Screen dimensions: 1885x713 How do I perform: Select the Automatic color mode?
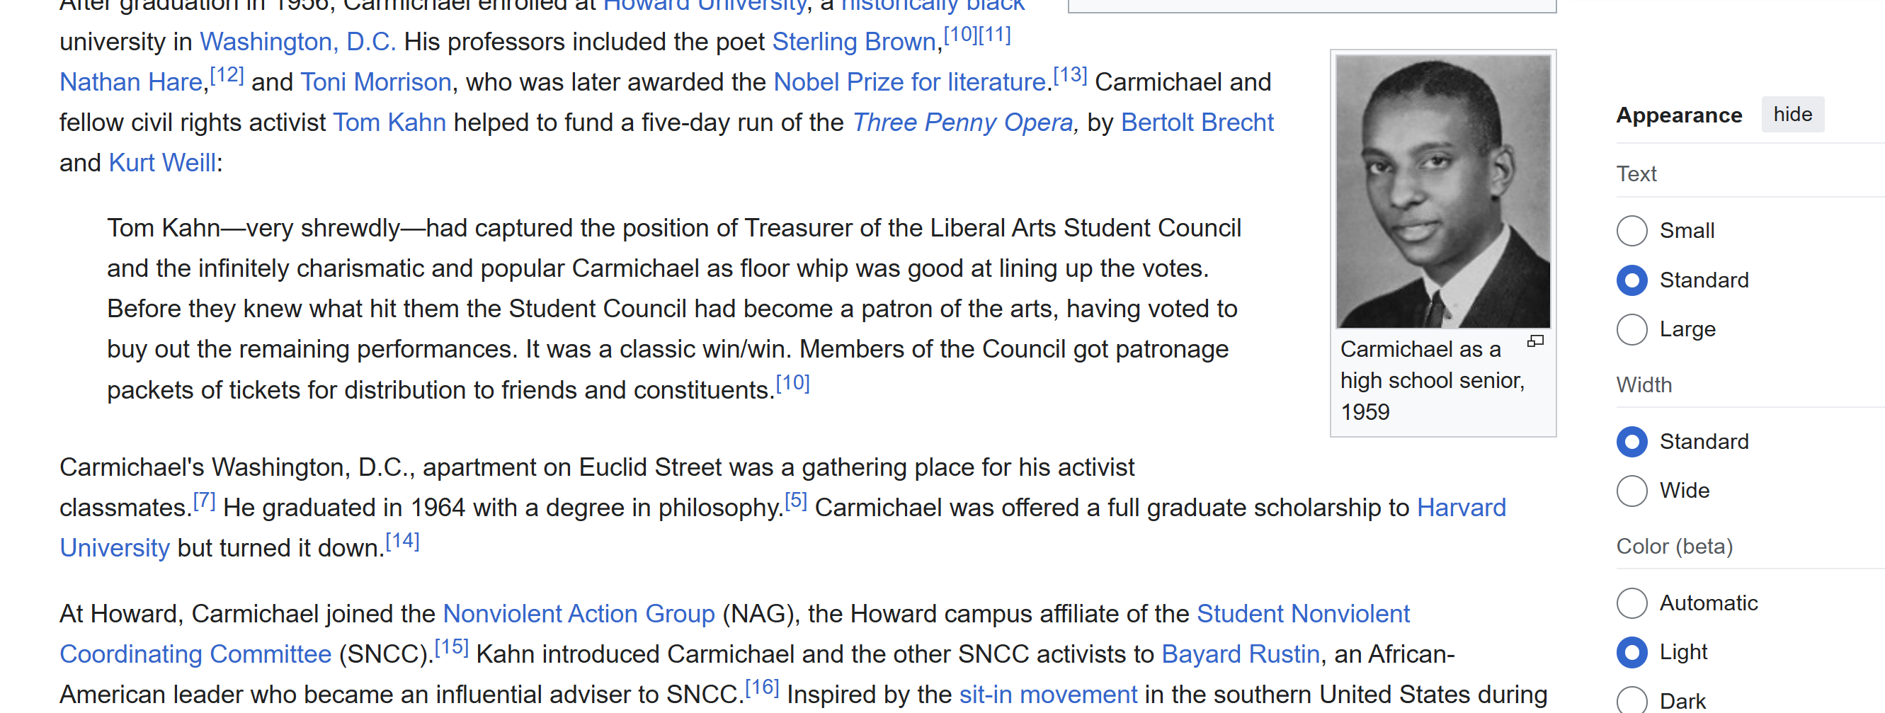pyautogui.click(x=1631, y=603)
